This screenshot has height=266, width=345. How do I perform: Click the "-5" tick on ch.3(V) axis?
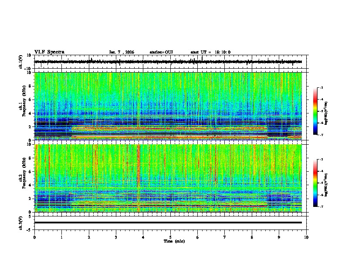pos(30,230)
